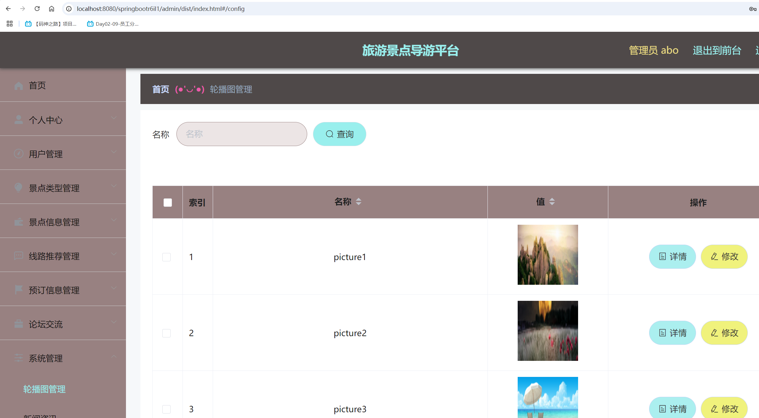This screenshot has height=418, width=759.
Task: Click the flag icon beside 预订信息管理
Action: [x=18, y=290]
